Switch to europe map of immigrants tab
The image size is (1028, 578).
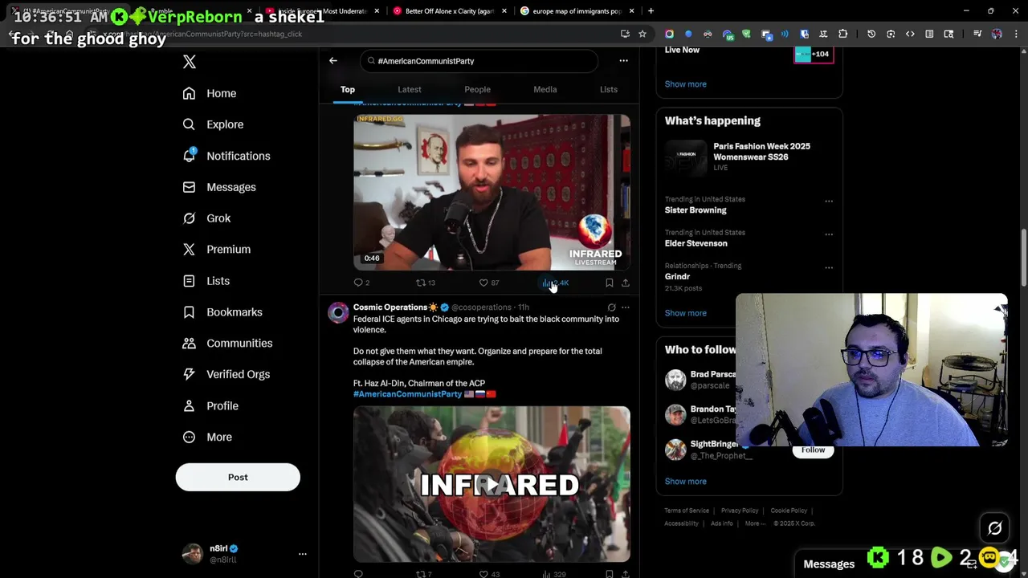pyautogui.click(x=577, y=11)
